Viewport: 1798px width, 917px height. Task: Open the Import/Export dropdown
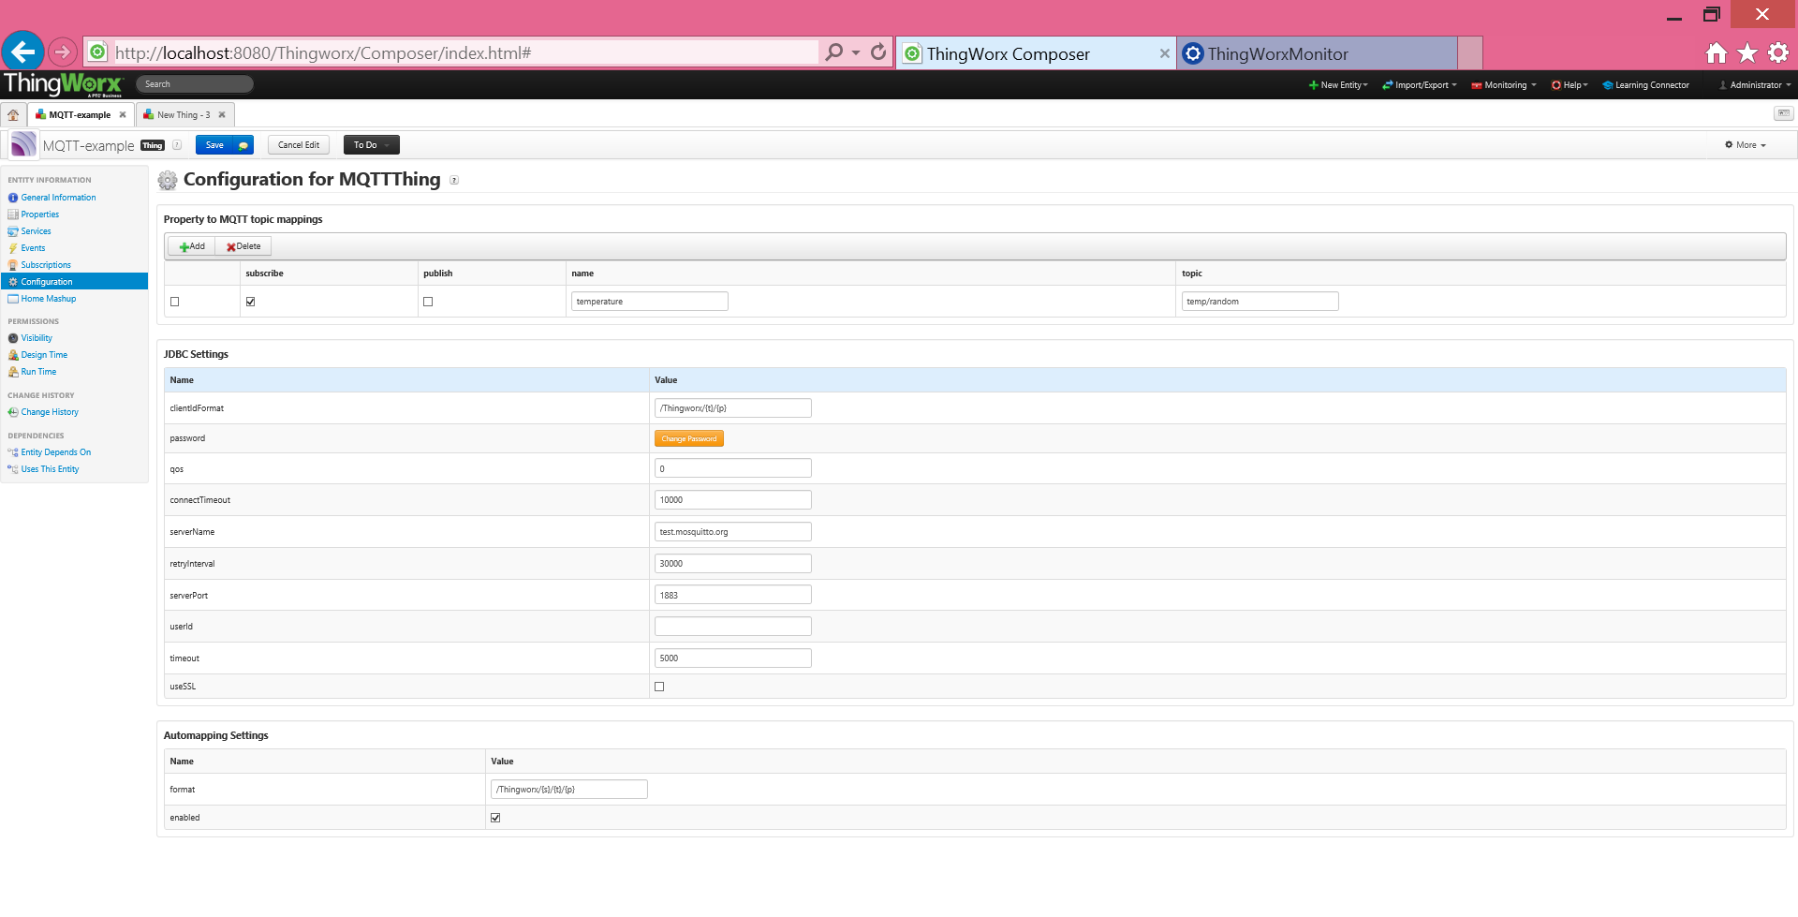pos(1420,85)
